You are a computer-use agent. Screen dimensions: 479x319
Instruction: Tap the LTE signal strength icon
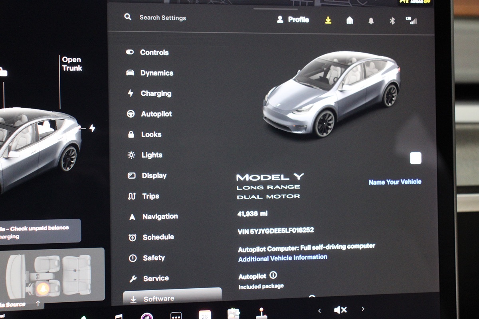point(411,21)
